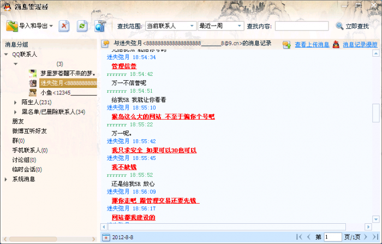
Task: Click the page number input field
Action: 333,237
